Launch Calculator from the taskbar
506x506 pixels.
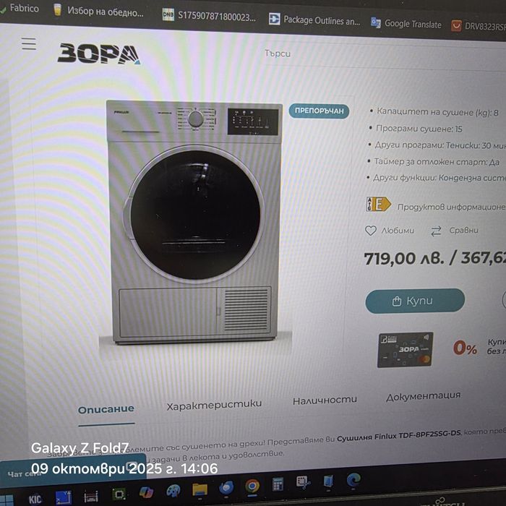click(x=278, y=484)
